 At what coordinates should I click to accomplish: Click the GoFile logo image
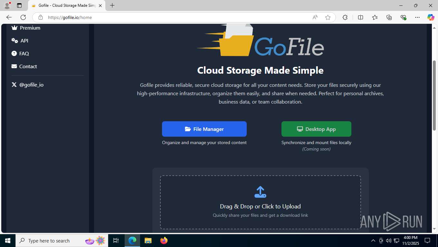point(260,40)
